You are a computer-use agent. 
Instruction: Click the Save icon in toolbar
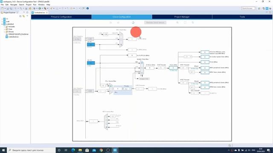[8, 8]
